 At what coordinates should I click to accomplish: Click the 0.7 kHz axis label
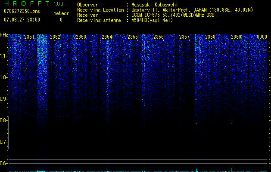[3, 142]
